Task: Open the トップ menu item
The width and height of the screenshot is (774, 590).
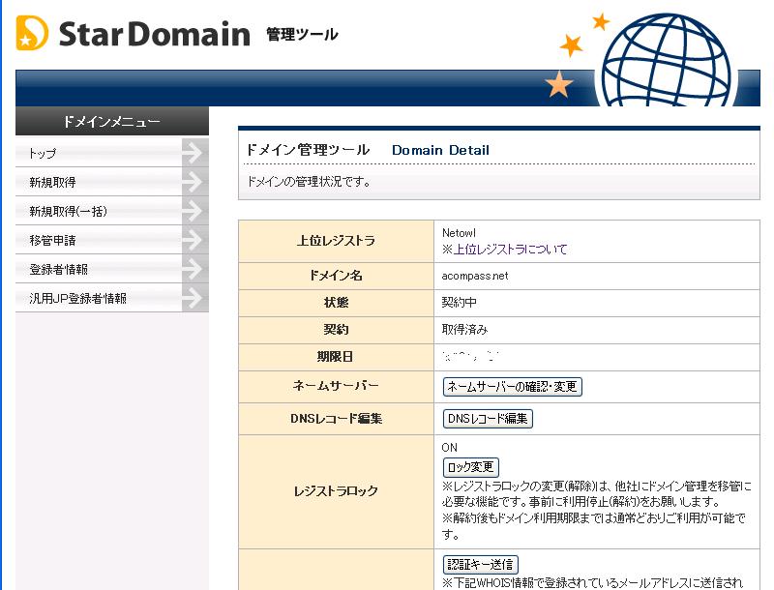Action: pyautogui.click(x=44, y=154)
